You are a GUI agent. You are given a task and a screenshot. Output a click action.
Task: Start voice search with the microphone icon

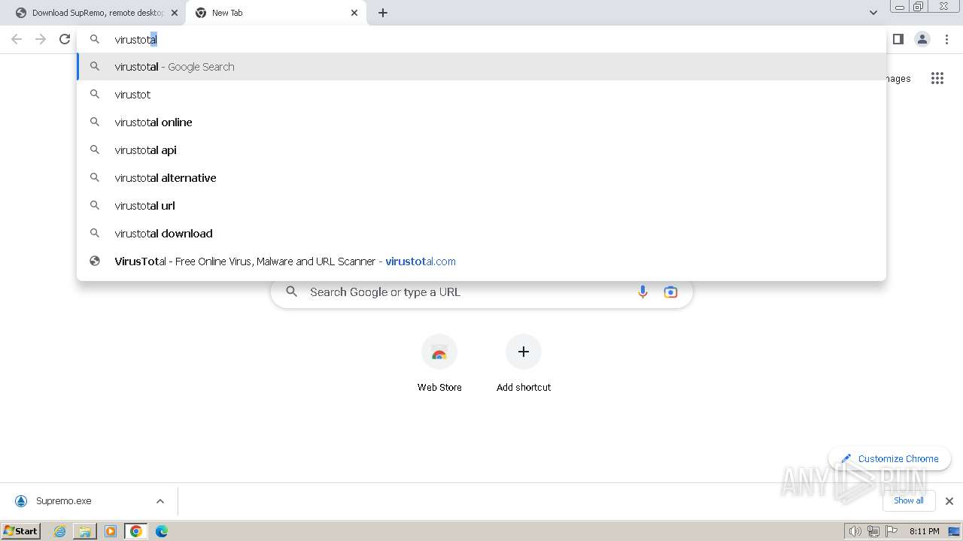643,292
